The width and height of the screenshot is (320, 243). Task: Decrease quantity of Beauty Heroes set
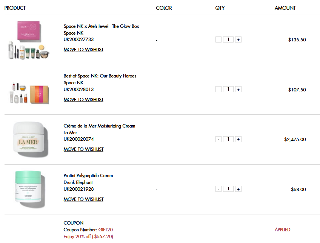(218, 89)
